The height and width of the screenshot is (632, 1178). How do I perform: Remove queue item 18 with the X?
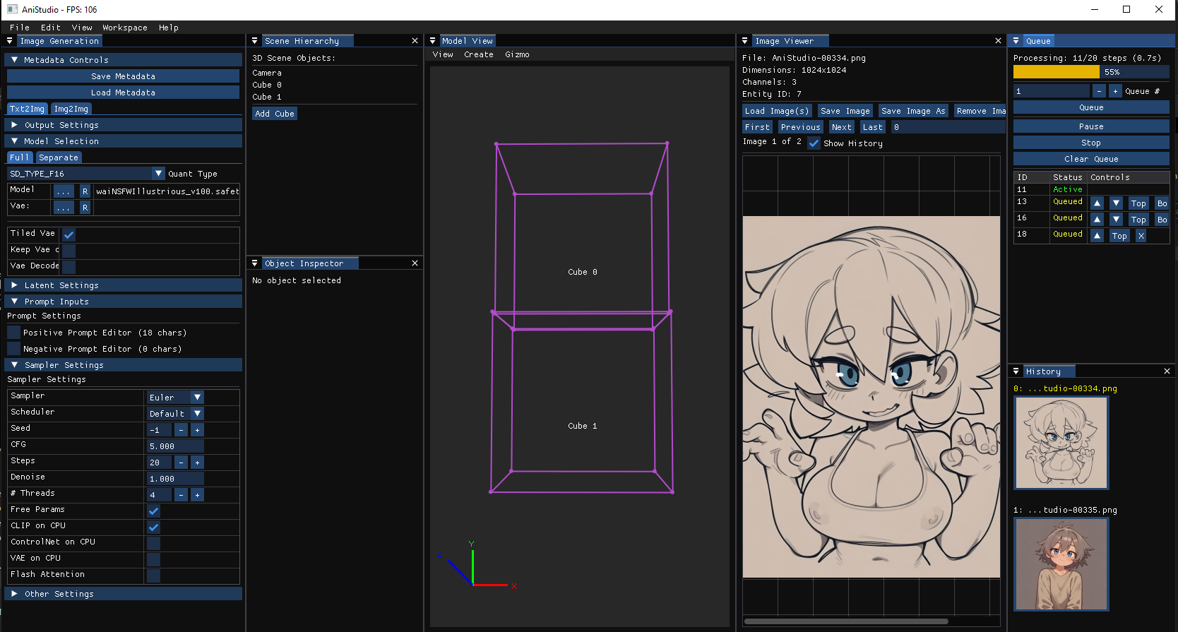click(1141, 236)
